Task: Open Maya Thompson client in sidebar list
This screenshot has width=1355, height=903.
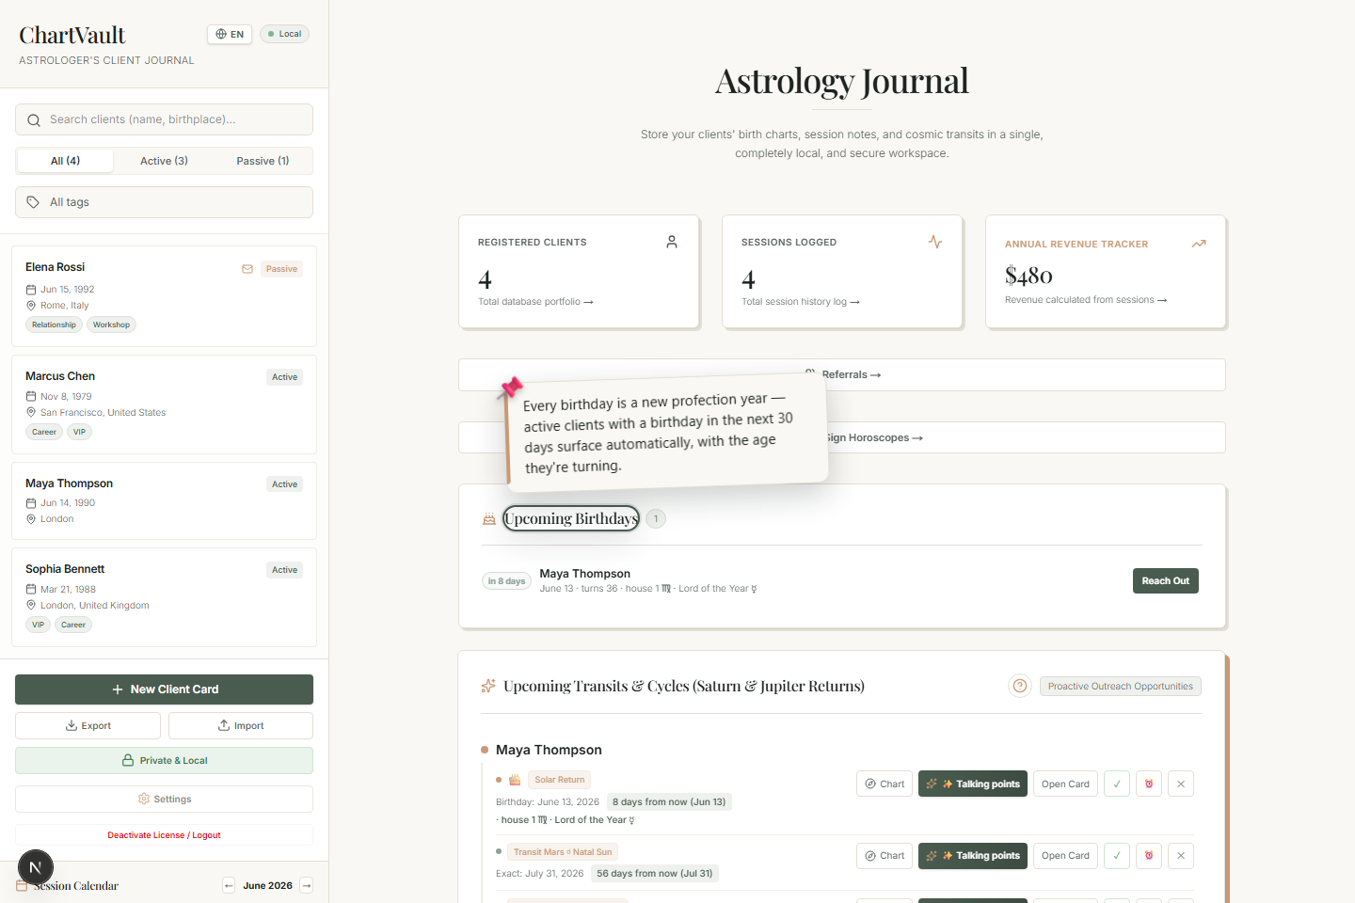Action: pos(164,500)
